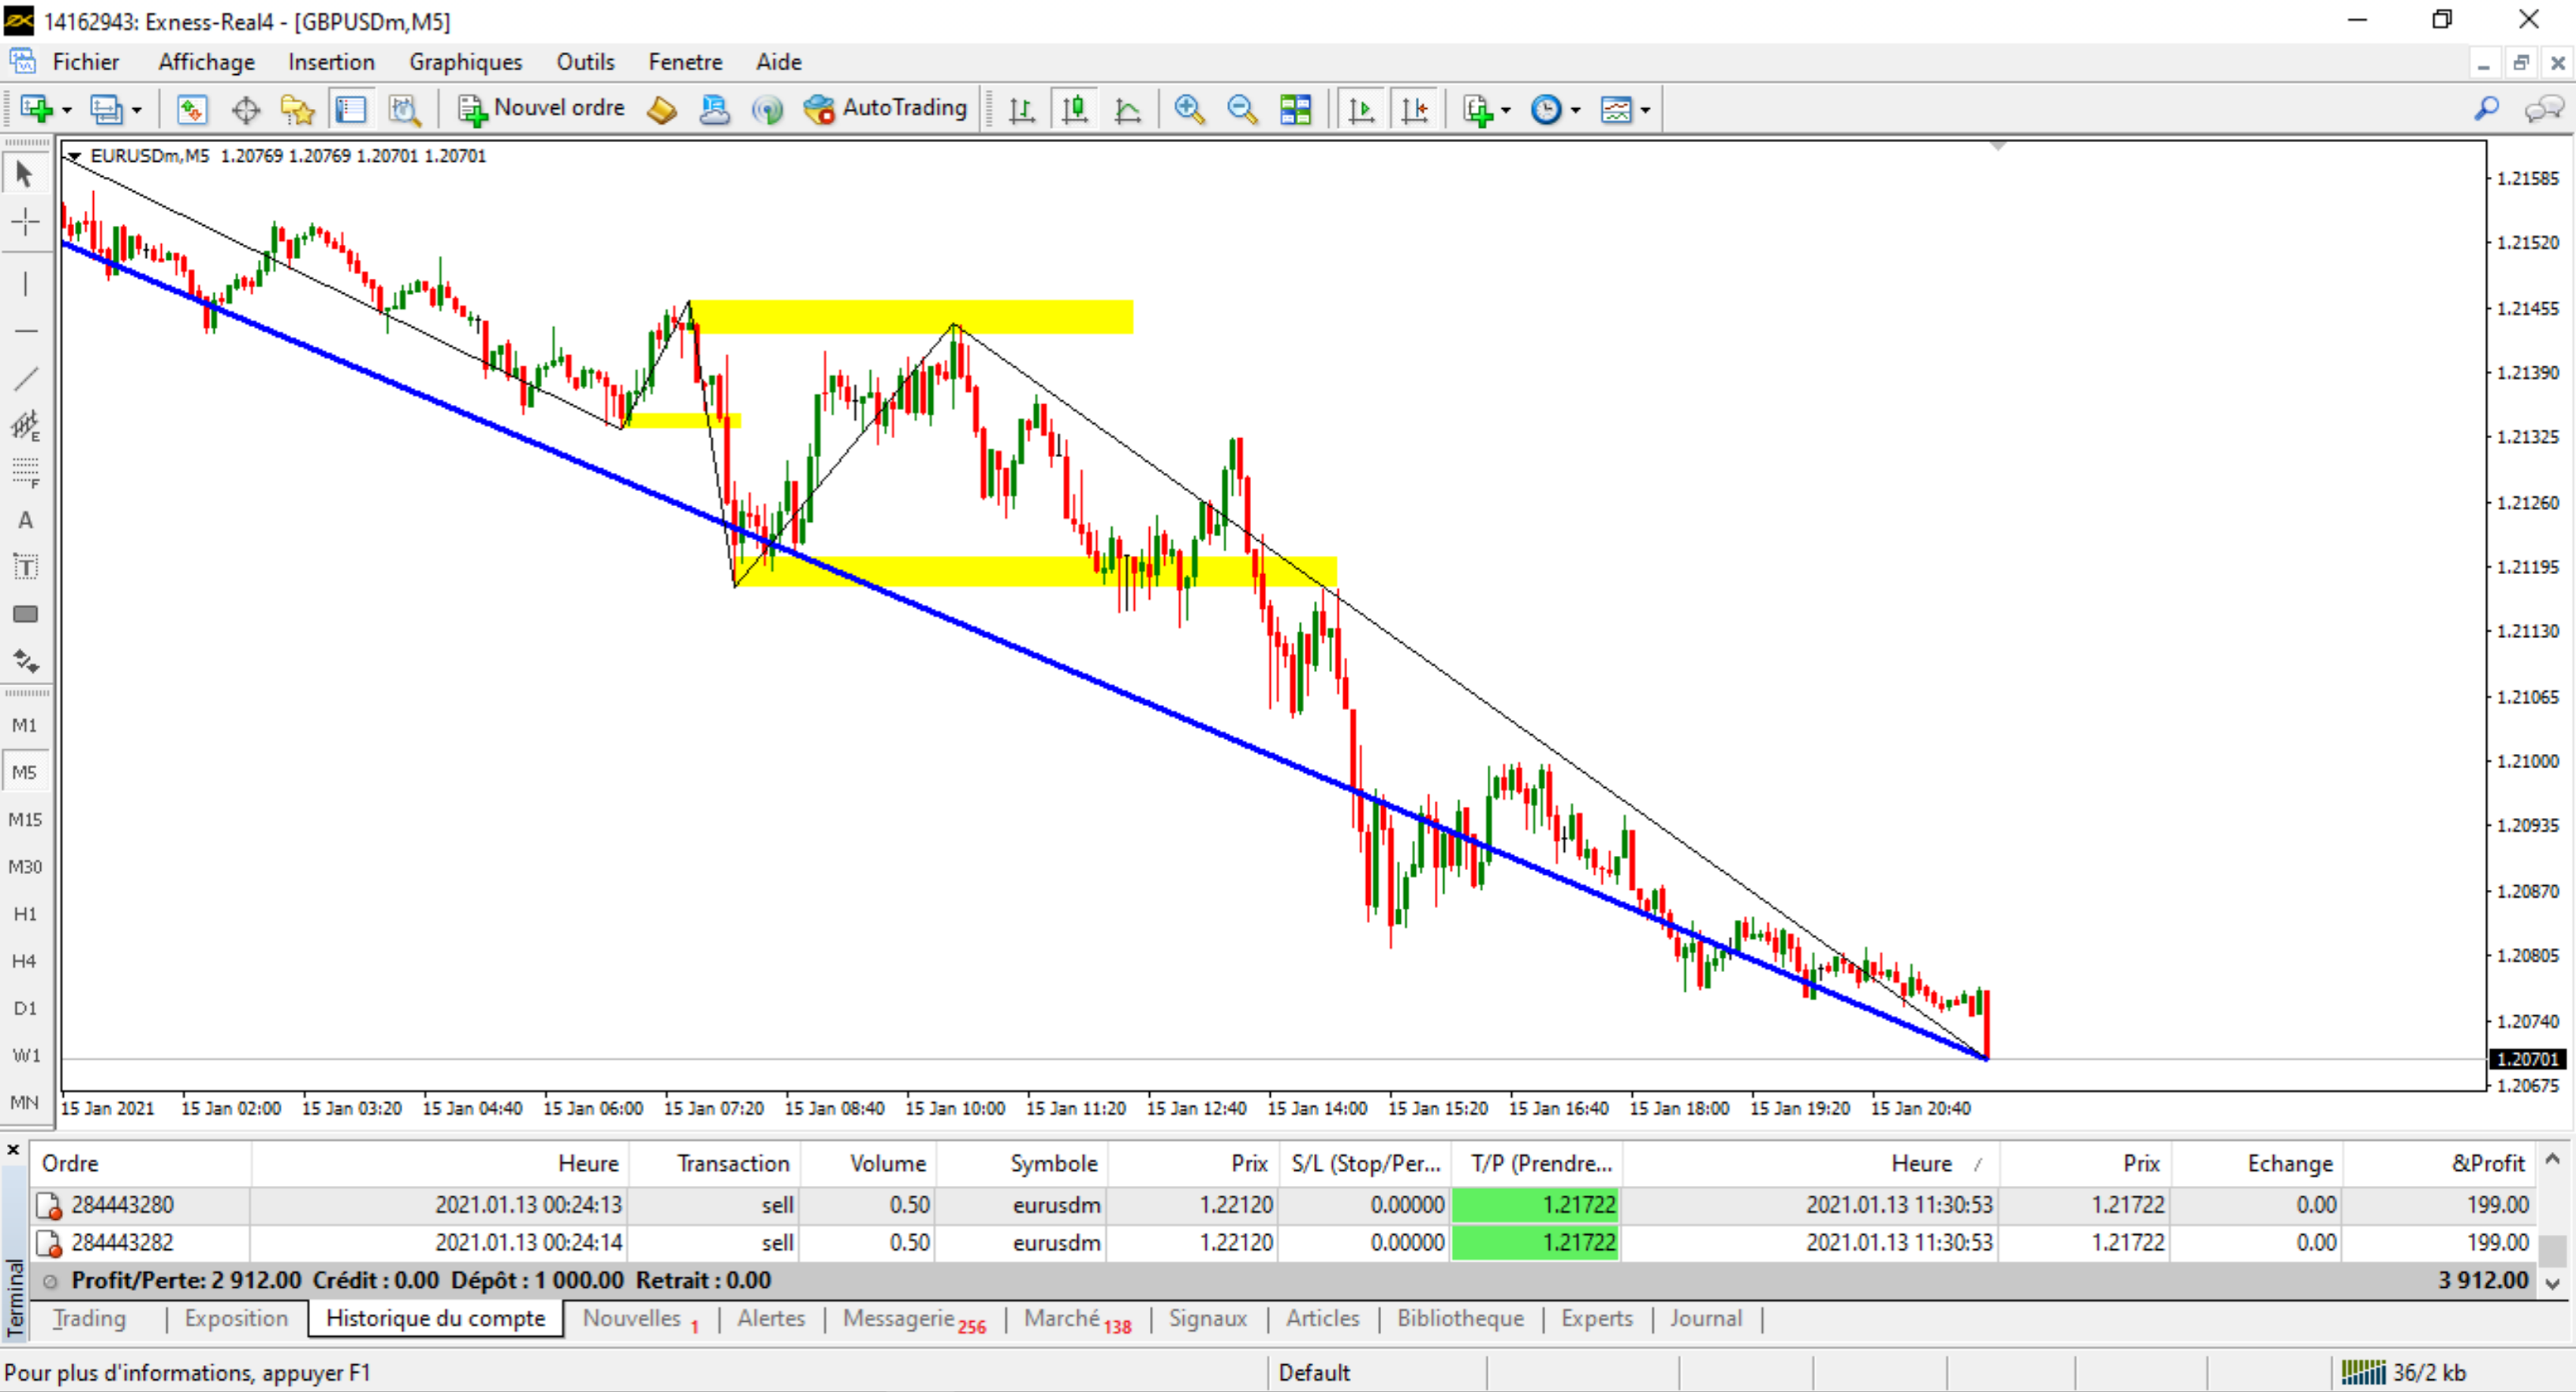Select the crosshair tool in left toolbar

(x=25, y=221)
